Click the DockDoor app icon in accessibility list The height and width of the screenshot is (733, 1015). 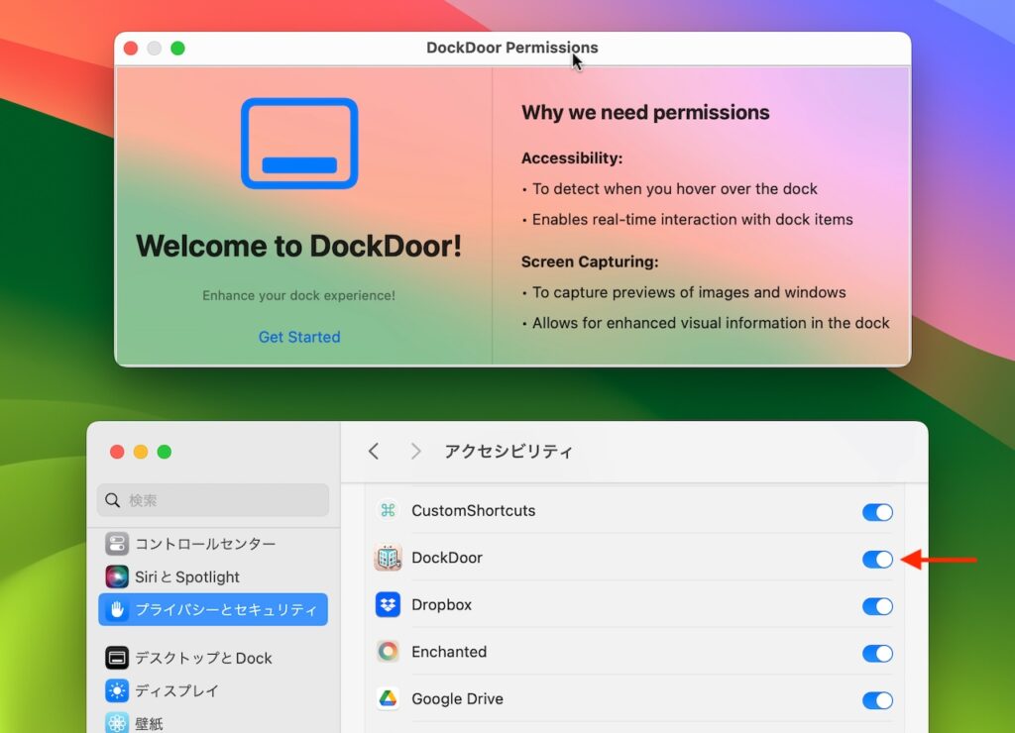[391, 558]
